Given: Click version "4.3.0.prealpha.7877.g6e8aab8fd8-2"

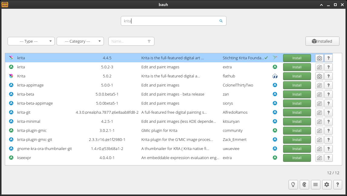Looking at the screenshot, I should [107, 112].
